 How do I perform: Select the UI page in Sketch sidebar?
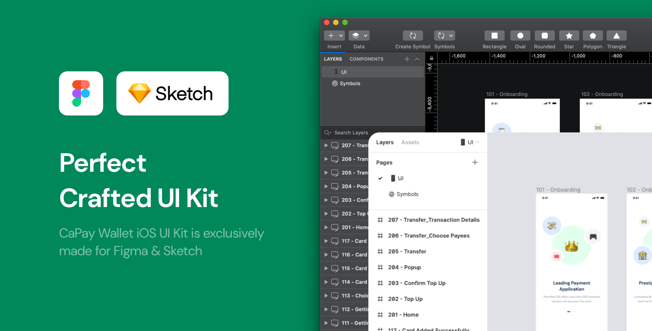(x=373, y=72)
